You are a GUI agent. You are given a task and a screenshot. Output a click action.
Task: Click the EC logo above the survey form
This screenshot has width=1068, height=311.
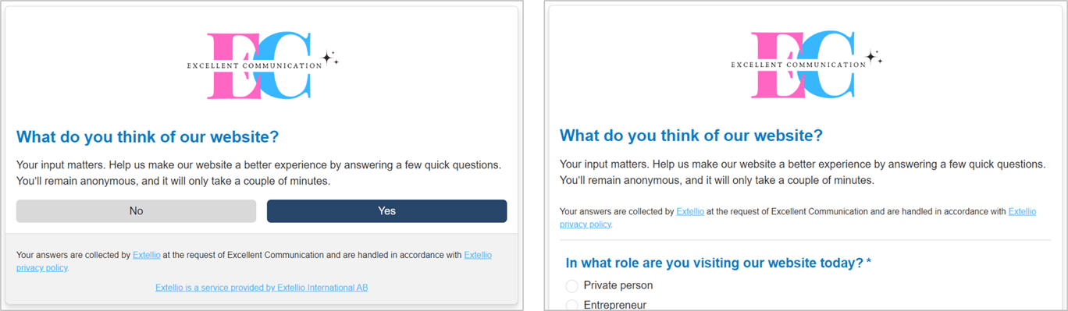pos(806,65)
